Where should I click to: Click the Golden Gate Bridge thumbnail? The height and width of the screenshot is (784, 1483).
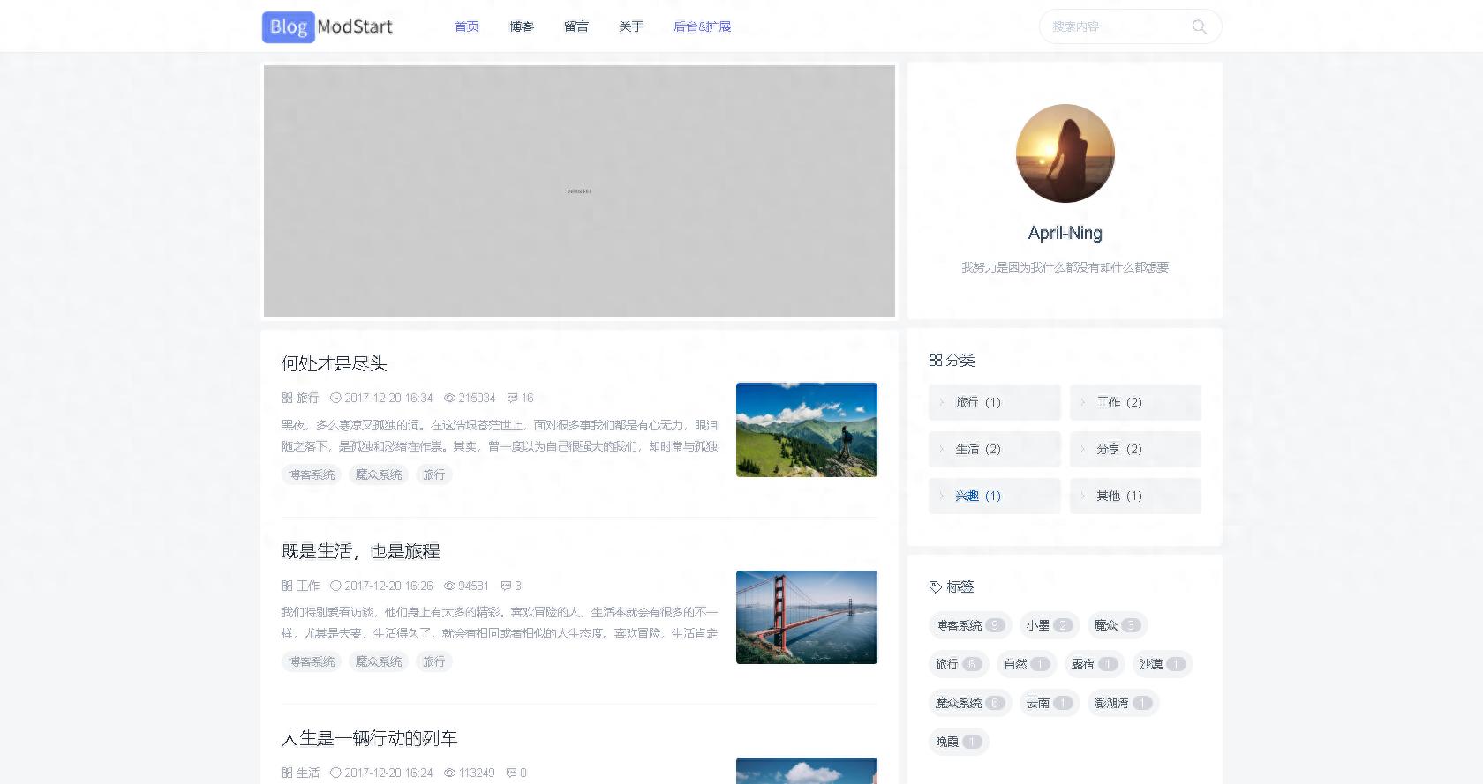coord(807,617)
